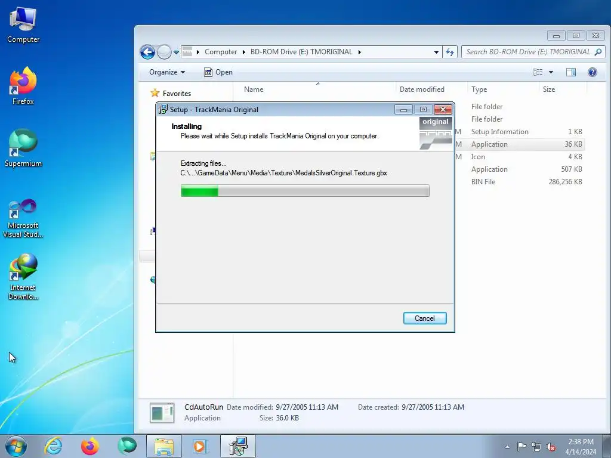The width and height of the screenshot is (611, 458).
Task: Sort files by Name column
Action: click(253, 89)
